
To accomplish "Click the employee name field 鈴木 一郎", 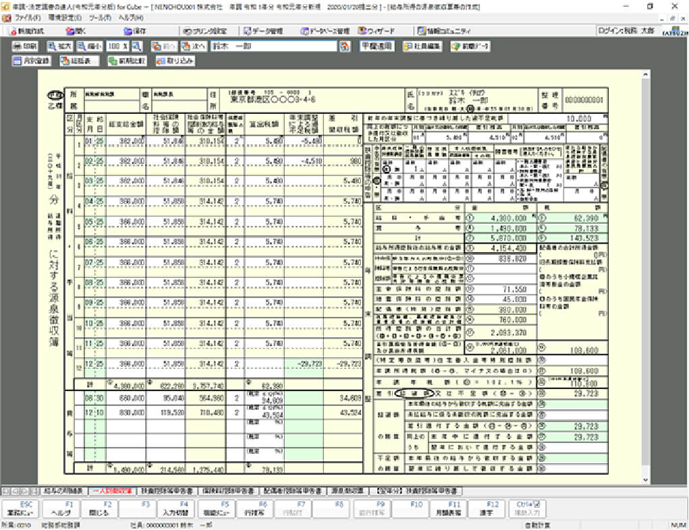I will coord(274,46).
